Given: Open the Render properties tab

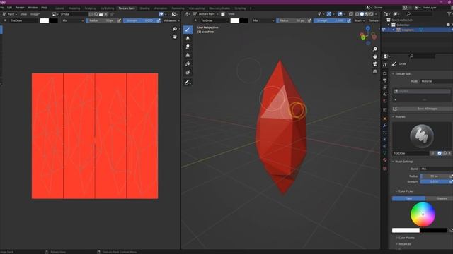Looking at the screenshot, I should click(x=385, y=73).
